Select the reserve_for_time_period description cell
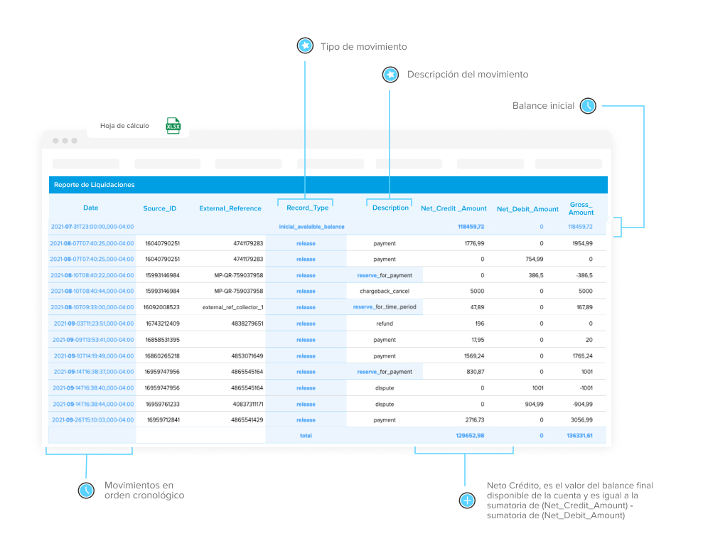 (385, 307)
